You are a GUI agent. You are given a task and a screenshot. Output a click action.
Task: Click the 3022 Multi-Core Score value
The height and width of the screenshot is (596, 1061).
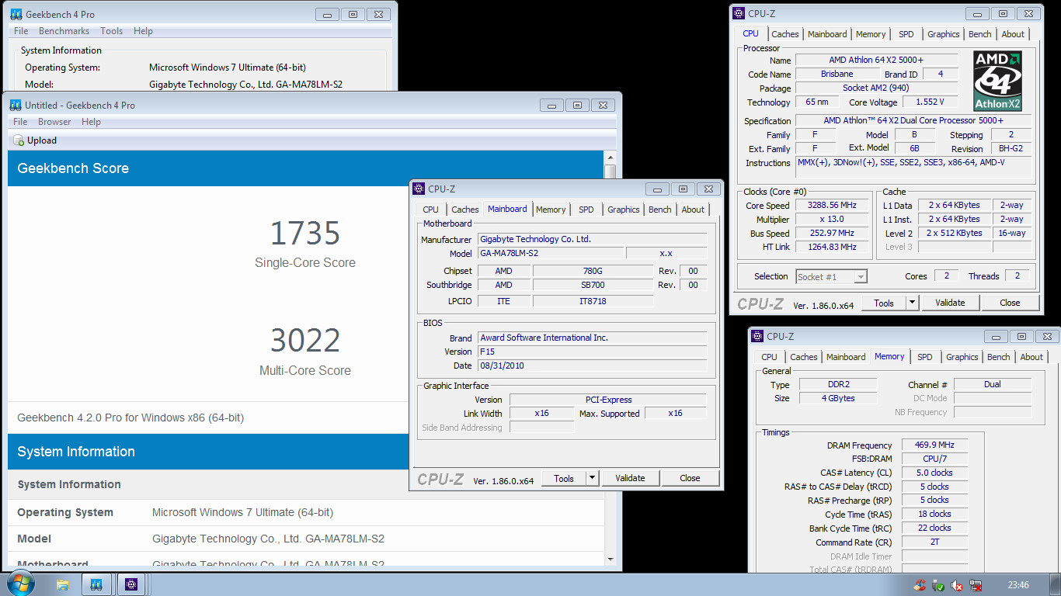(x=305, y=341)
